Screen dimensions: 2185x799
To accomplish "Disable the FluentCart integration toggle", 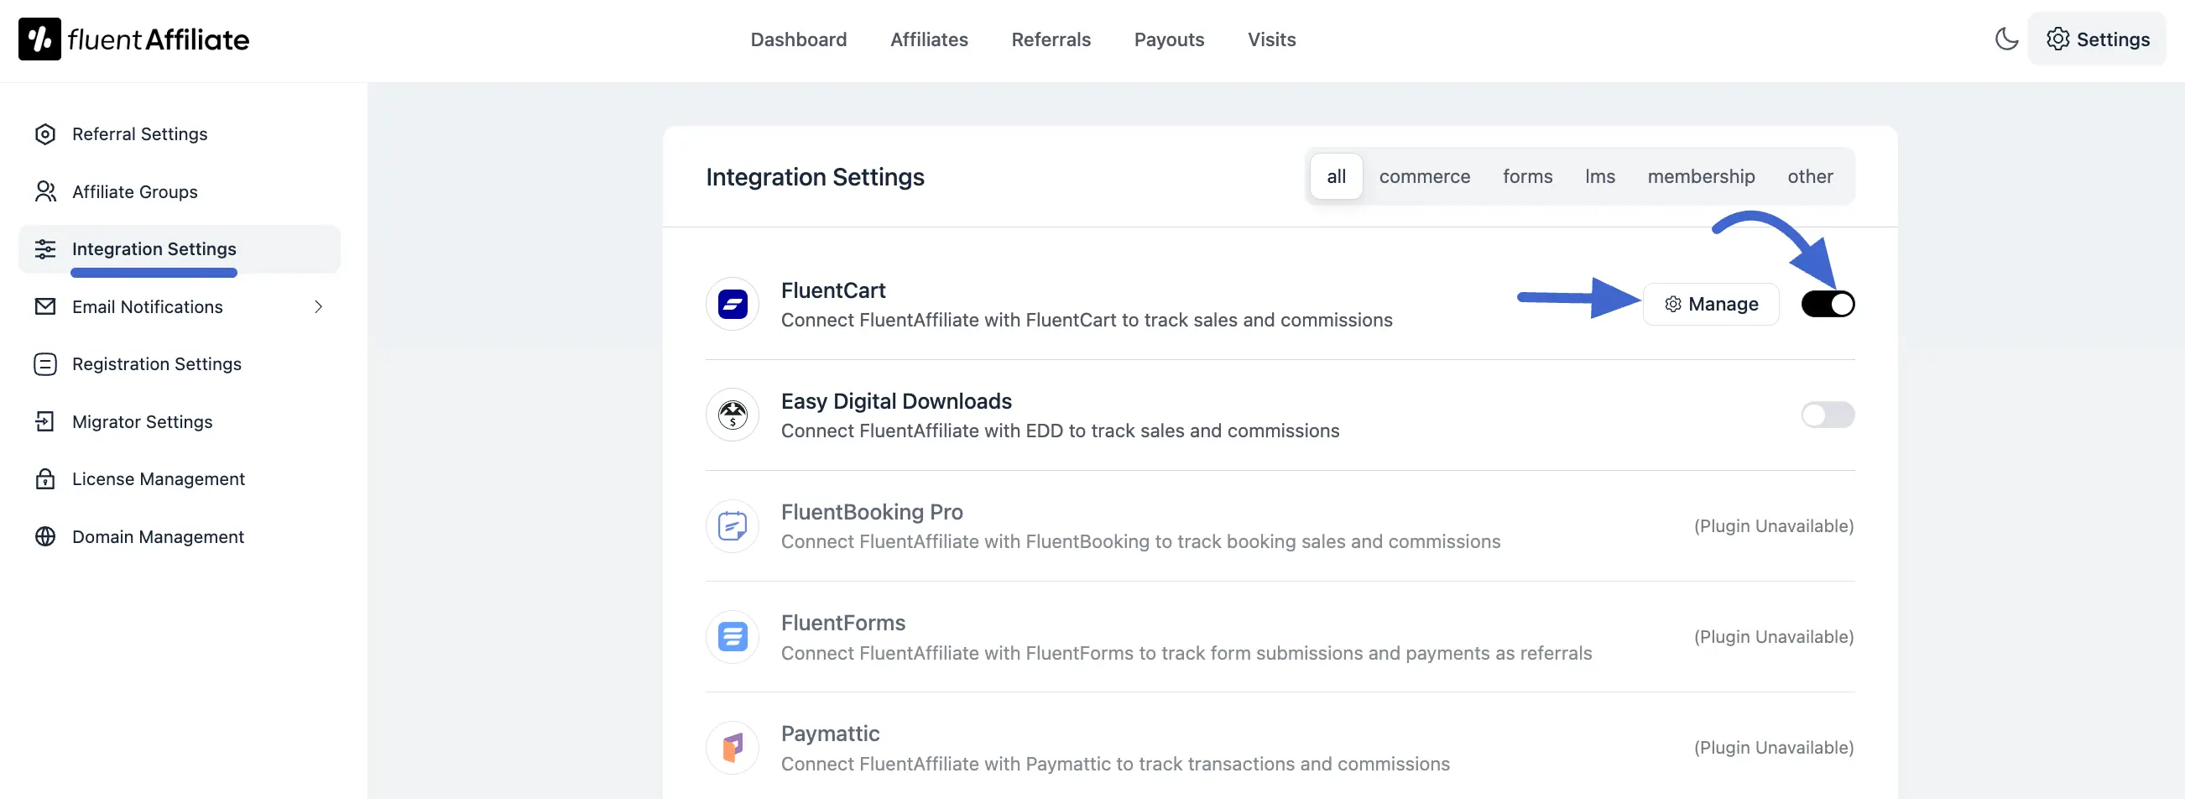I will tap(1828, 304).
